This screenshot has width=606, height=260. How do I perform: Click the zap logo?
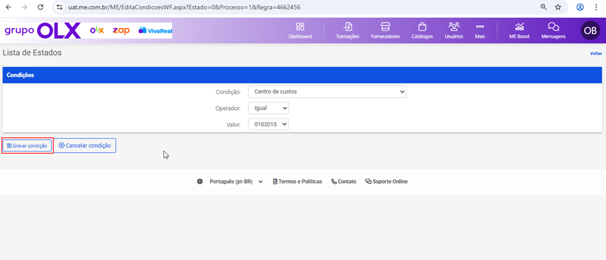(121, 31)
